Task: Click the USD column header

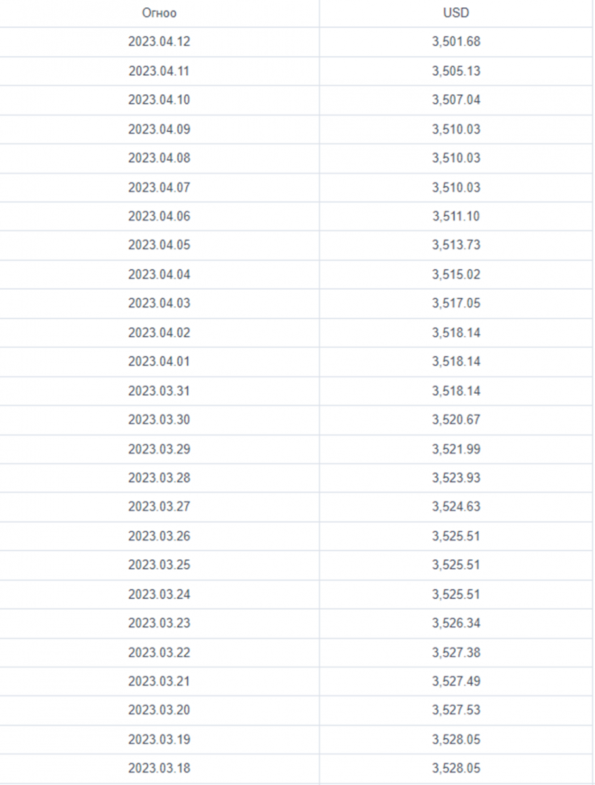Action: pyautogui.click(x=456, y=12)
